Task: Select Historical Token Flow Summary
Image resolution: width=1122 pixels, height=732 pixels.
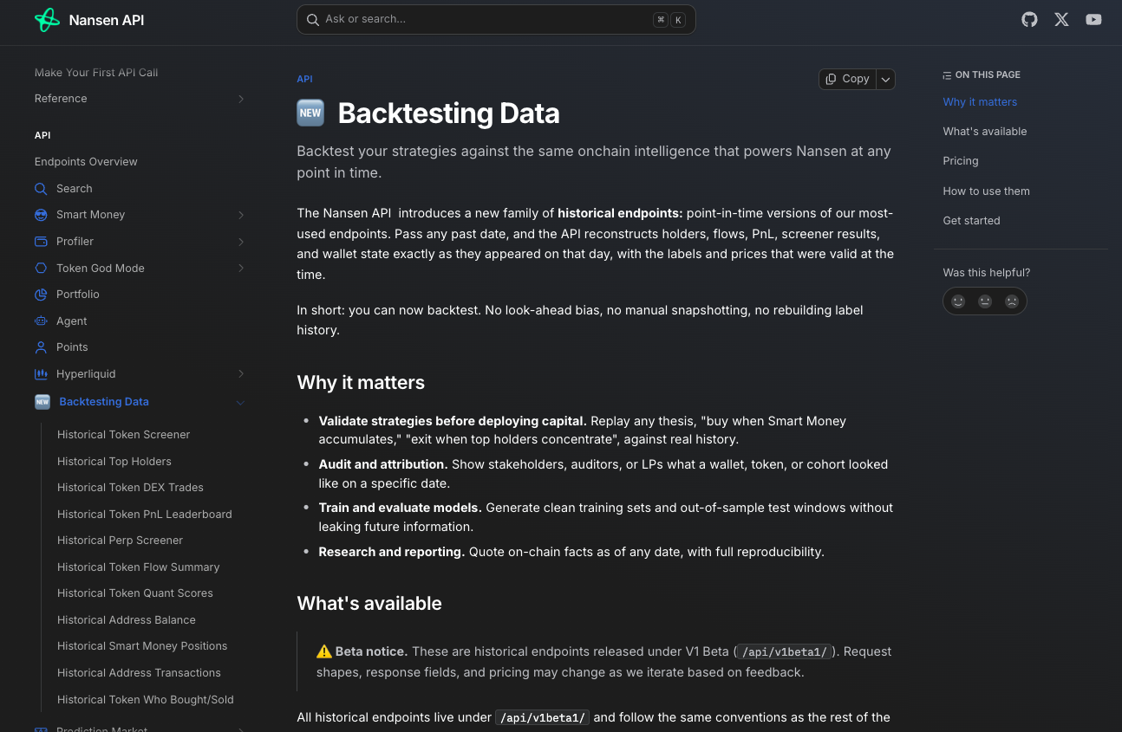Action: point(139,567)
